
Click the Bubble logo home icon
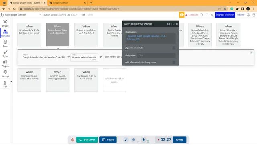(2, 15)
